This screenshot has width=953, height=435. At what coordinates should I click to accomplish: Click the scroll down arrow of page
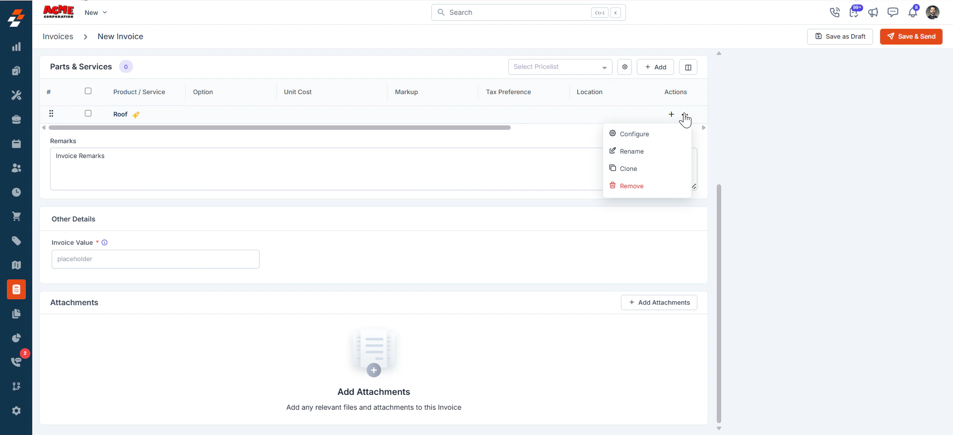pos(719,429)
